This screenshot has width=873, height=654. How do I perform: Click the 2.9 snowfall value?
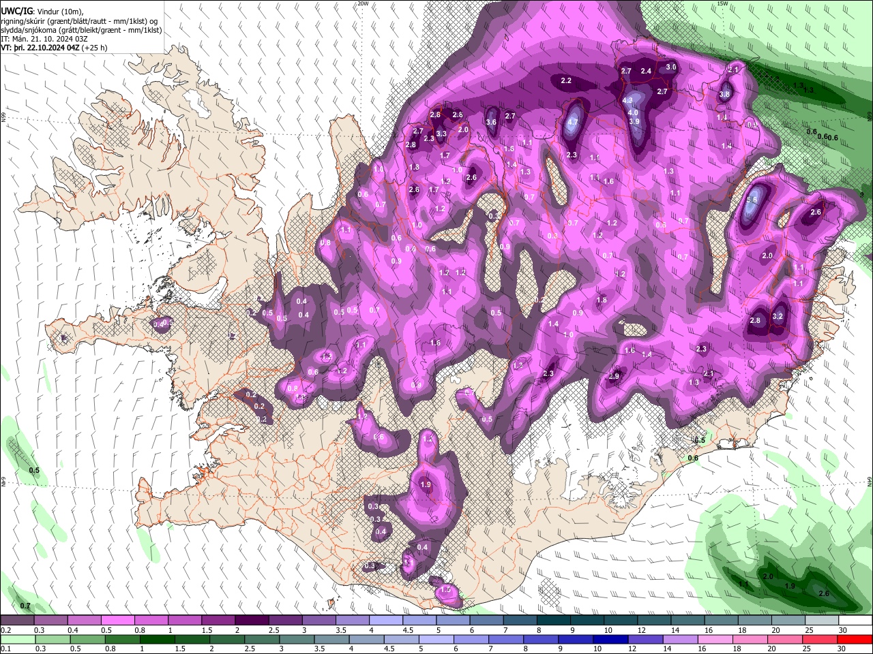(614, 377)
